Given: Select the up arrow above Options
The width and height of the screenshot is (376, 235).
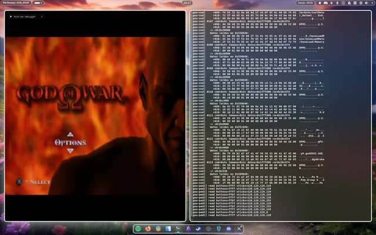Looking at the screenshot, I should tap(70, 135).
